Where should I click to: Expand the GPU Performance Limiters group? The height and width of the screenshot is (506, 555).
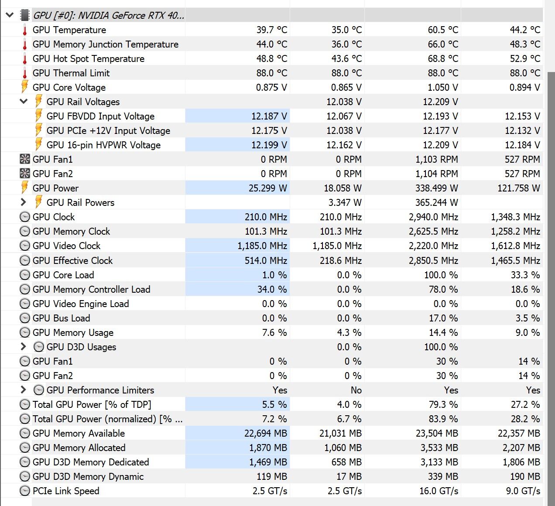(x=24, y=390)
